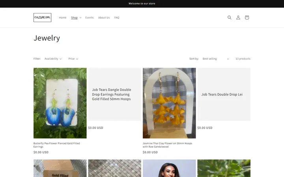Screen dimensions: 284x177
Task: Click the 'Filter:' label
Action: (x=37, y=59)
